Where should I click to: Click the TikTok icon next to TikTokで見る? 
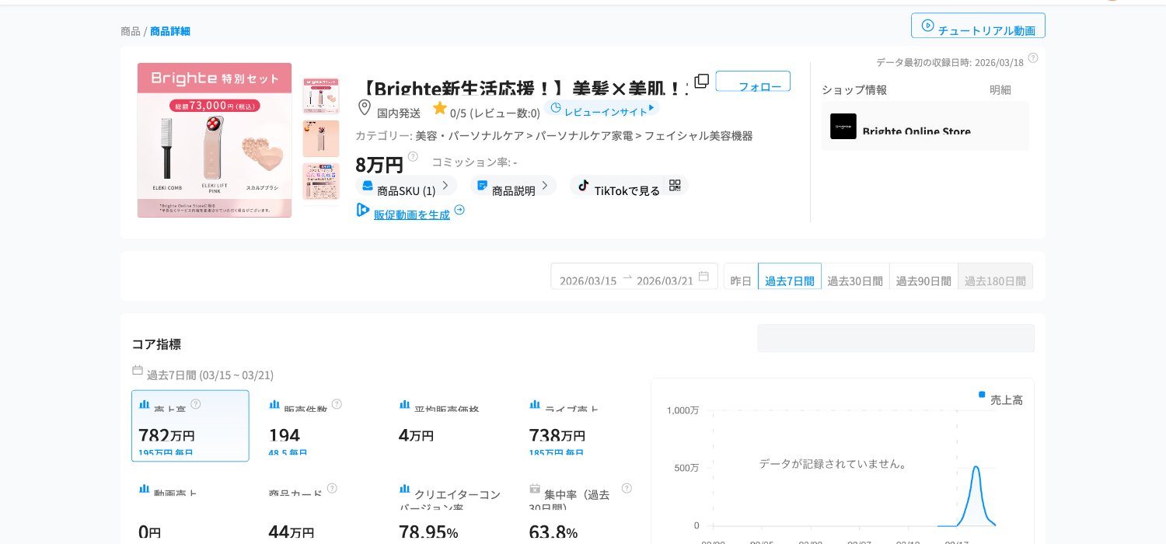click(x=584, y=186)
